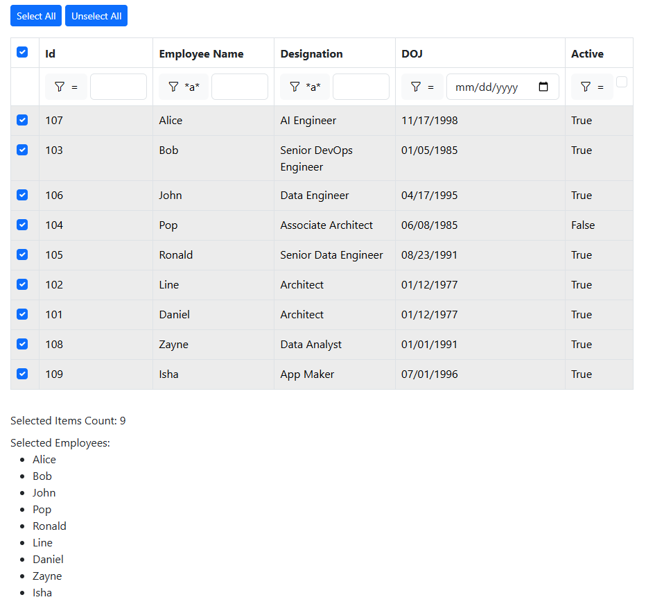Uncheck the select-all checkbox in the header
Screen dimensions: 646x604
[x=23, y=52]
